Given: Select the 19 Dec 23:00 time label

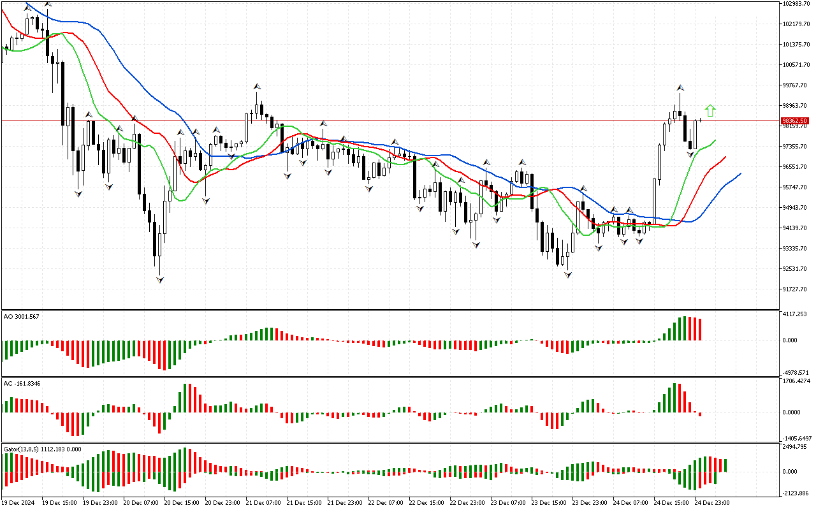Looking at the screenshot, I should tap(100, 502).
